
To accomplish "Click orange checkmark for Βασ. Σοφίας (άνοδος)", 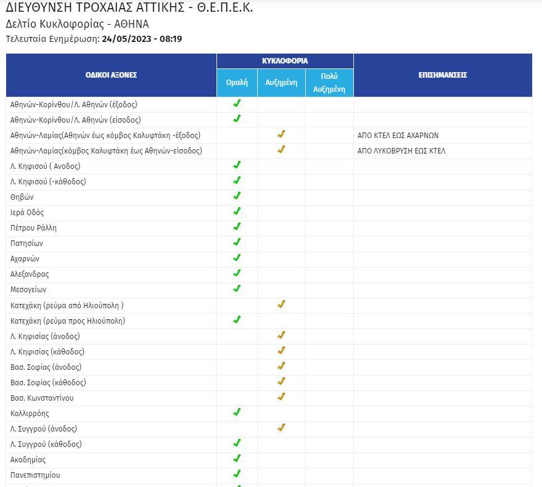I will click(281, 366).
